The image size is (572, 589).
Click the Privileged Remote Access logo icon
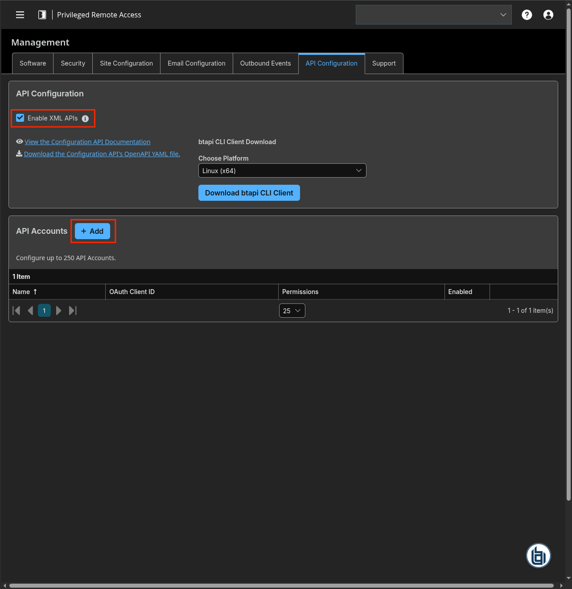42,15
